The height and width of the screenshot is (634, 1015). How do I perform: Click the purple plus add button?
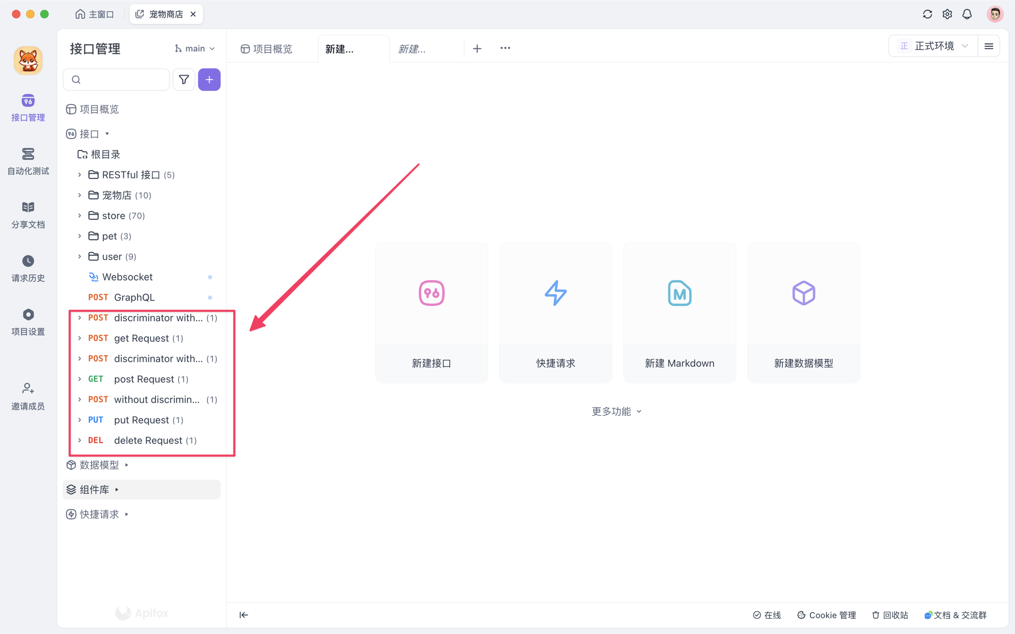209,80
